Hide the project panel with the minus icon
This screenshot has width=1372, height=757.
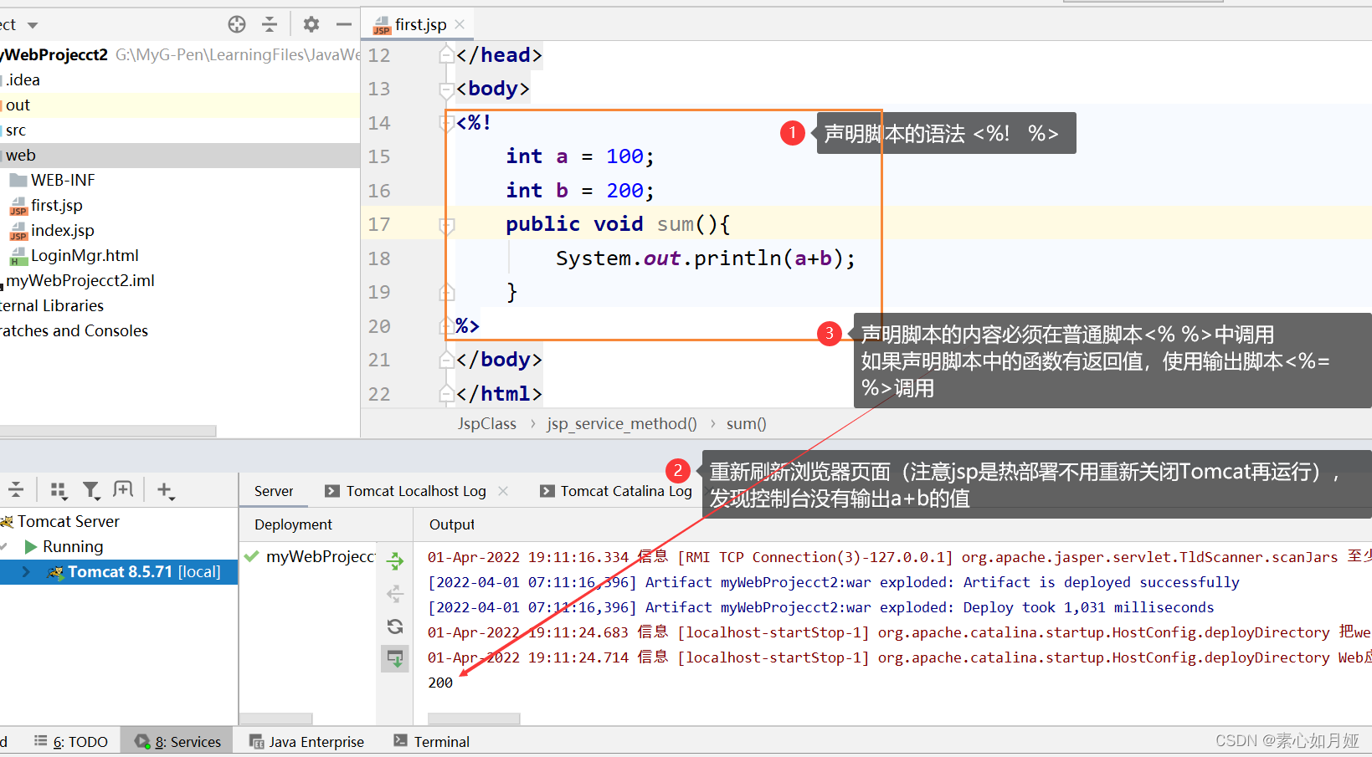click(343, 24)
